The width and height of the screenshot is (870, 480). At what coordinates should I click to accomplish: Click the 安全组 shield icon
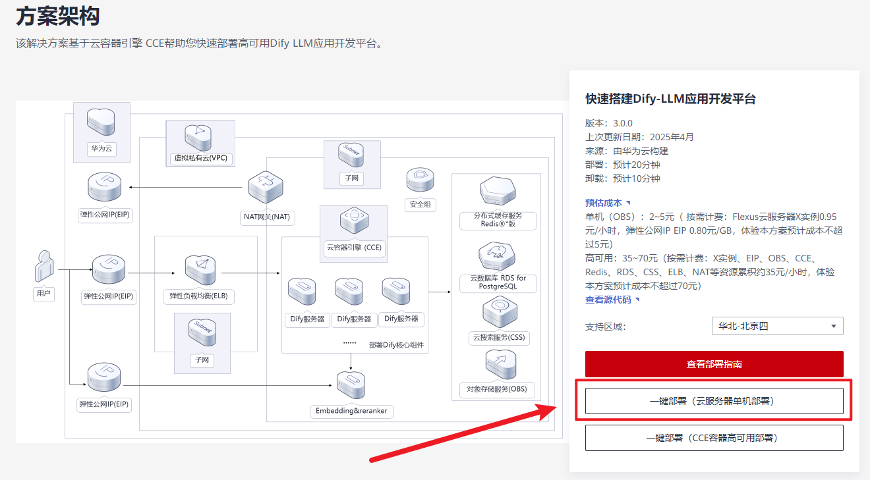click(x=420, y=180)
